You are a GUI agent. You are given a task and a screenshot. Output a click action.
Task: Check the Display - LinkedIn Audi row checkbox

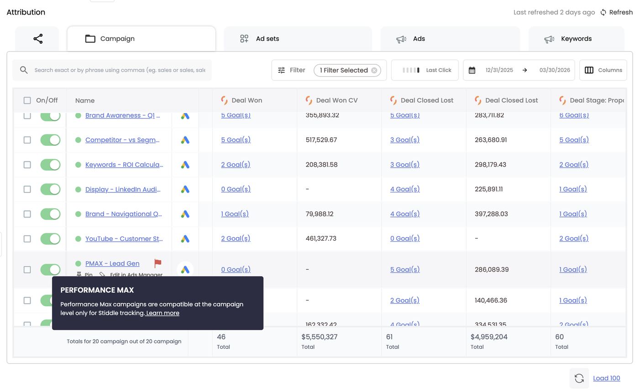click(27, 189)
